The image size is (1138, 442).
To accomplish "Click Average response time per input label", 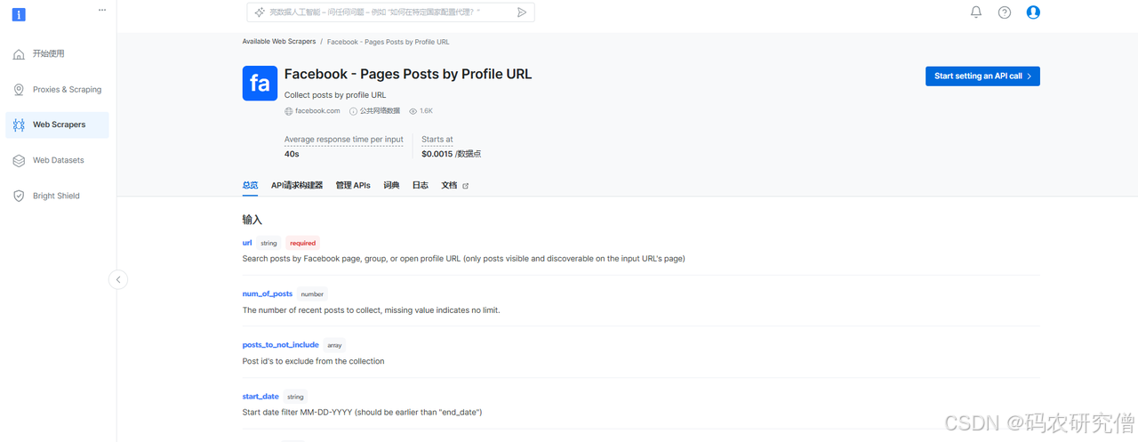I will click(x=343, y=140).
